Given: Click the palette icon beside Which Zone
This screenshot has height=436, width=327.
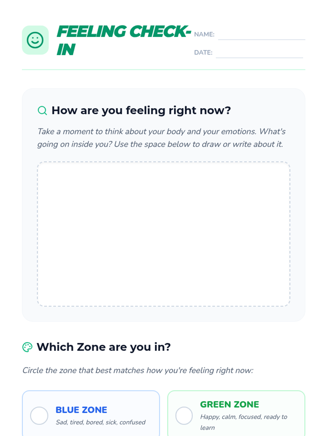Looking at the screenshot, I should click(x=27, y=347).
